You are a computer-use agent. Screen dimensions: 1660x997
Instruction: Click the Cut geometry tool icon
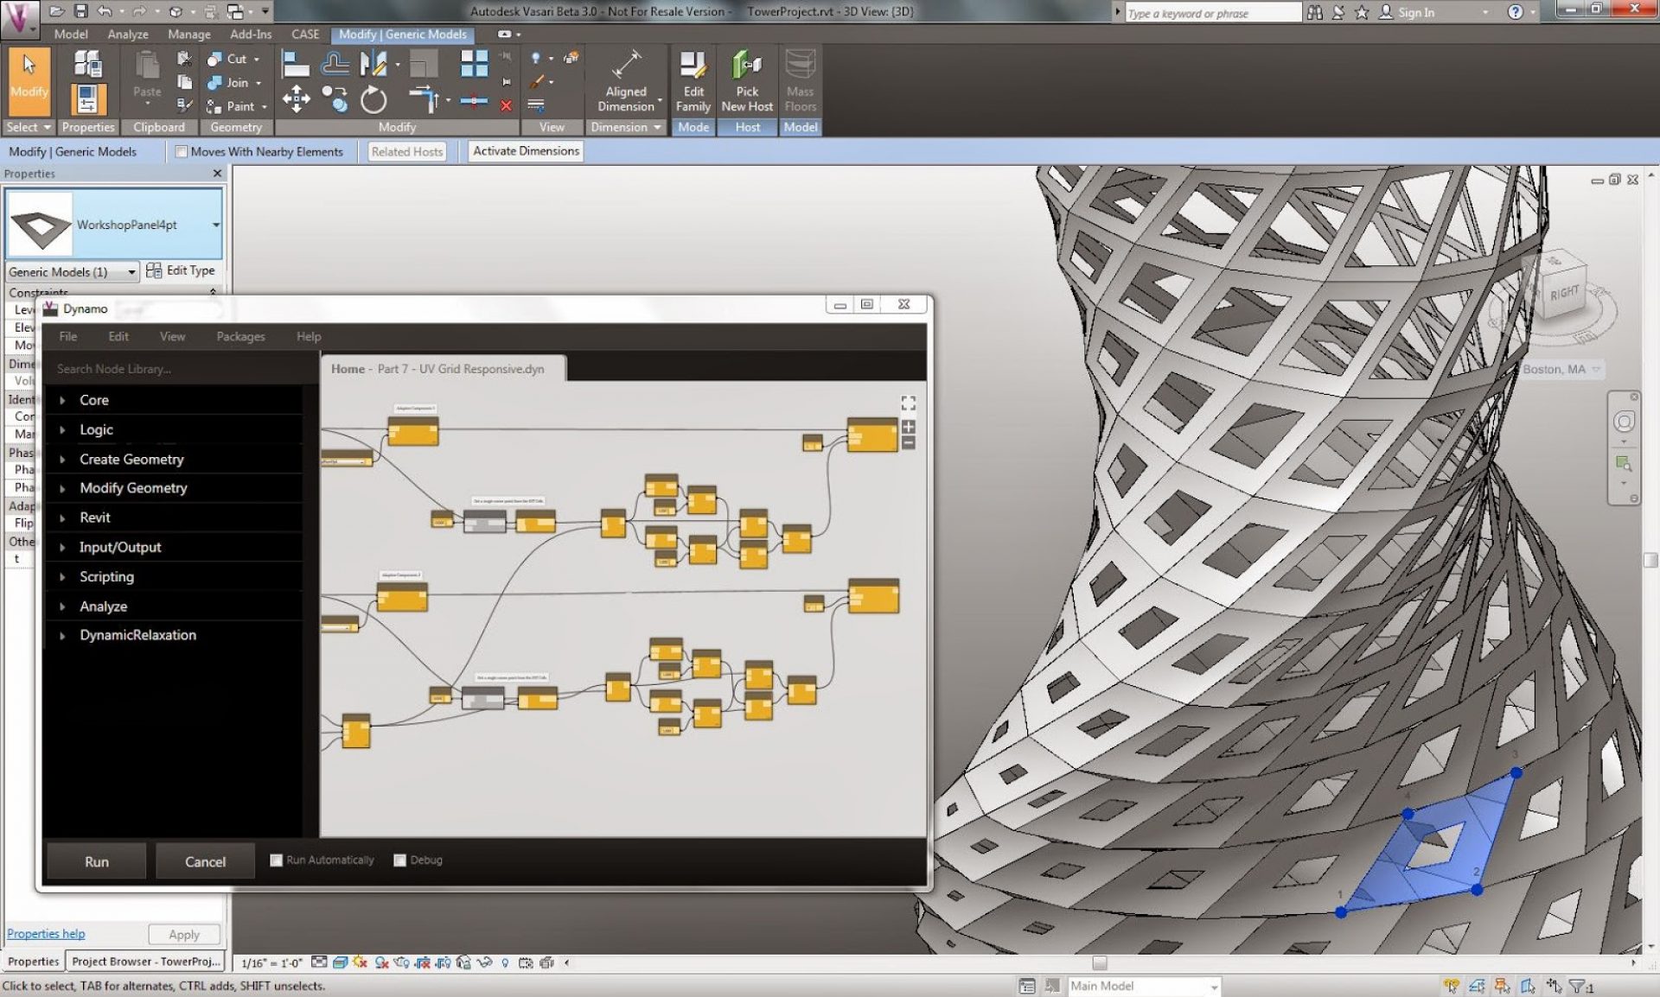(216, 60)
